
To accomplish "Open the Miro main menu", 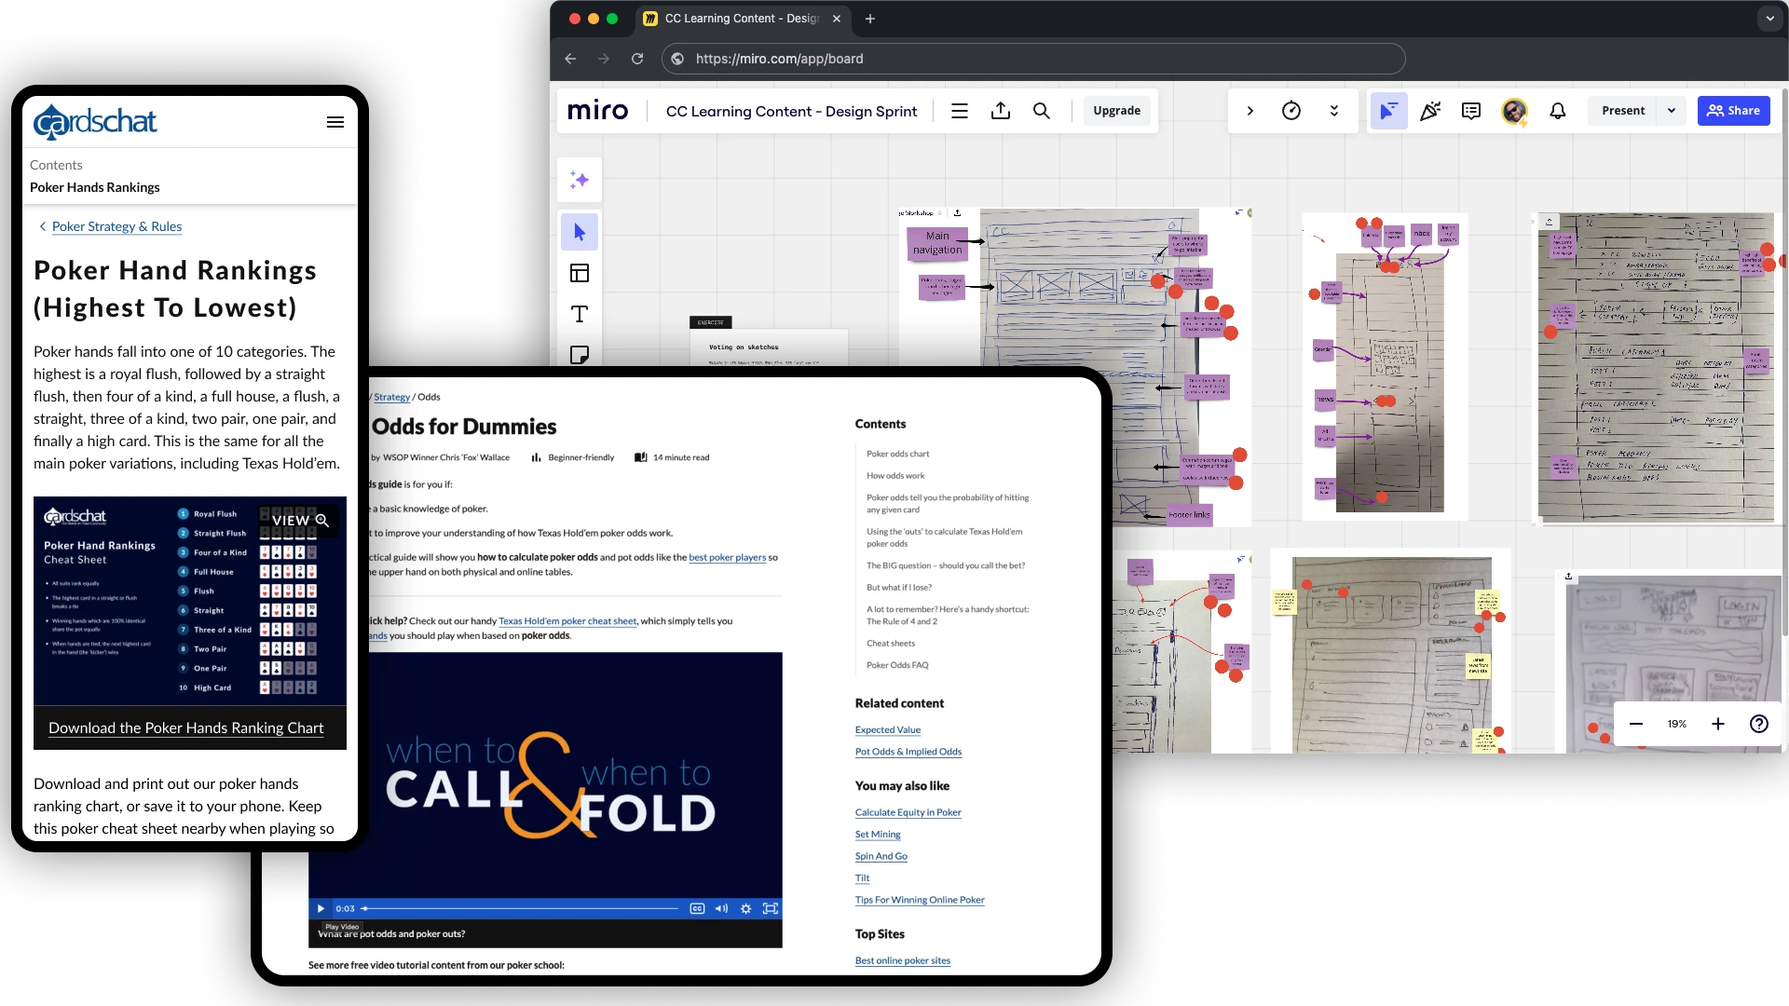I will 960,111.
